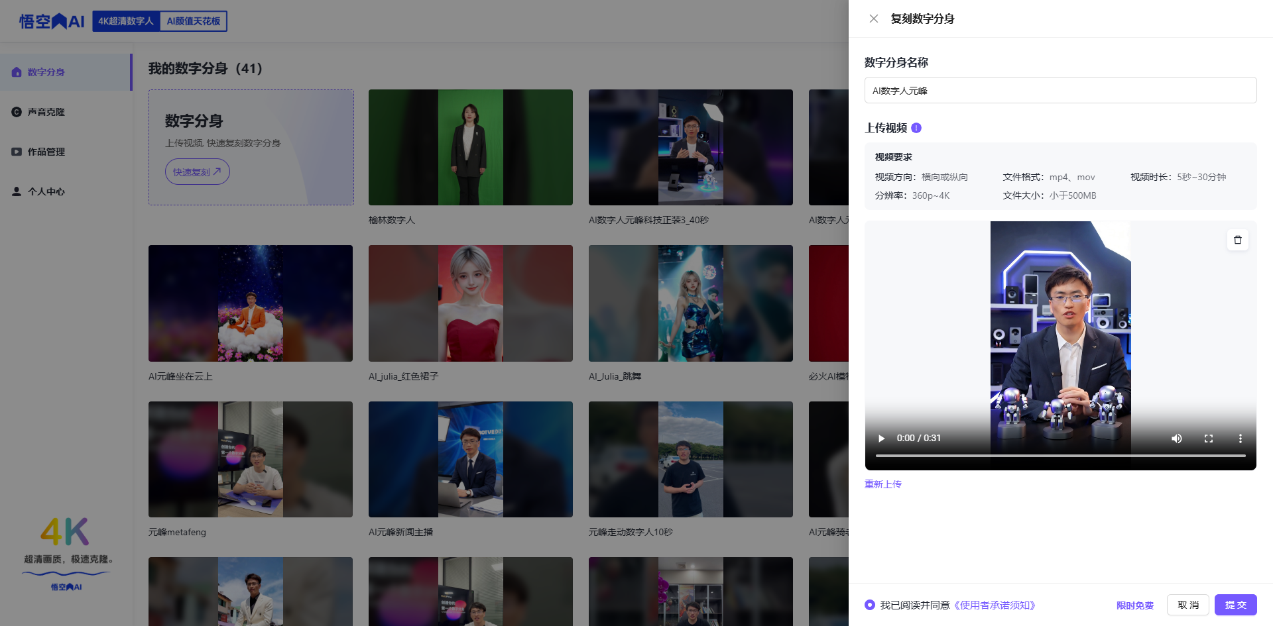This screenshot has height=626, width=1273.
Task: Click the 我的数字分身（41） heading
Action: 206,68
